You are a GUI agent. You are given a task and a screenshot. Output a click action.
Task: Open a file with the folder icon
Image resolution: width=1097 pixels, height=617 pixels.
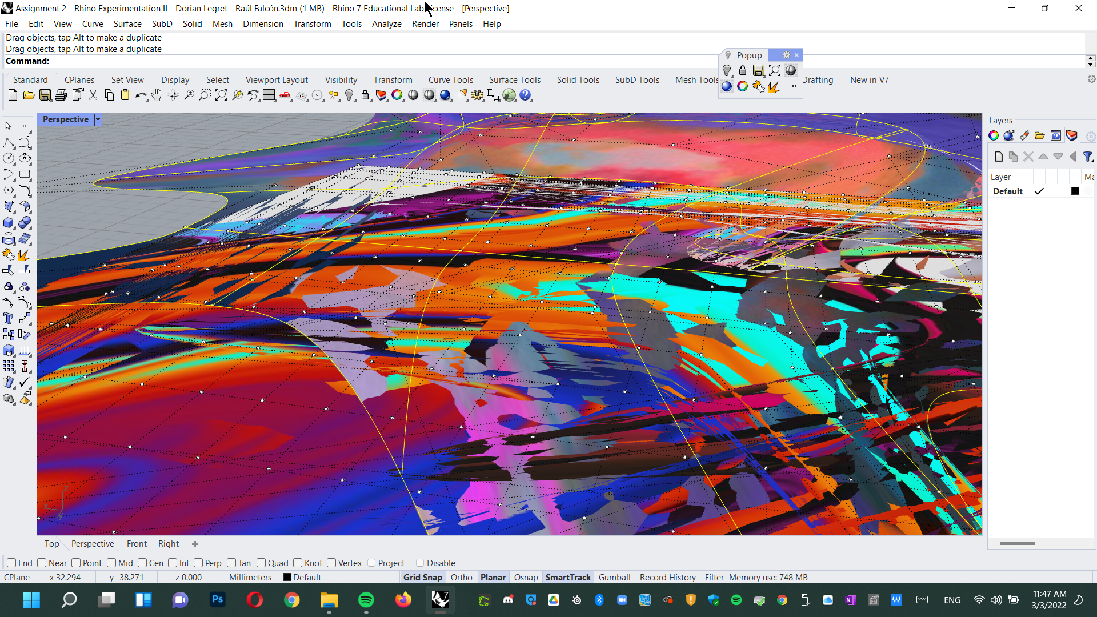point(29,95)
